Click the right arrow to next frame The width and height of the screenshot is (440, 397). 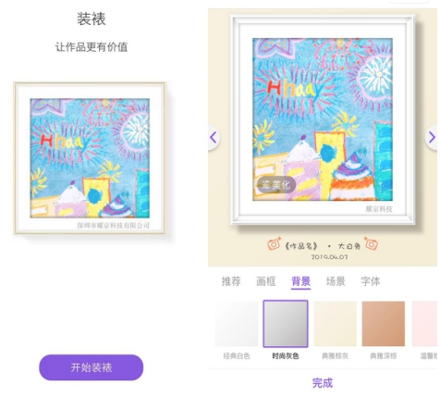[432, 137]
